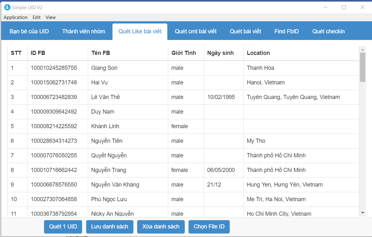Click the Xóa danh sách button
The height and width of the screenshot is (237, 372).
(161, 227)
